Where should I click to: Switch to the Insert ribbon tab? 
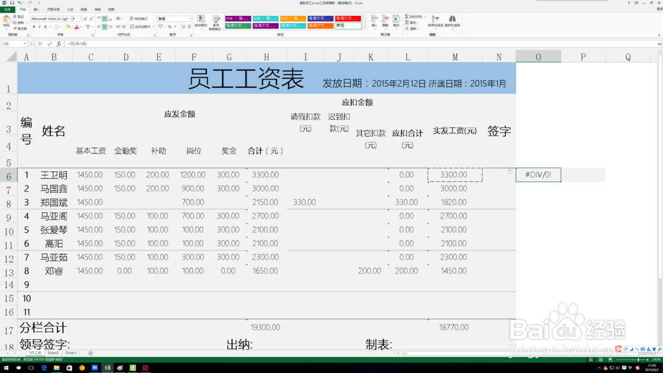36,9
